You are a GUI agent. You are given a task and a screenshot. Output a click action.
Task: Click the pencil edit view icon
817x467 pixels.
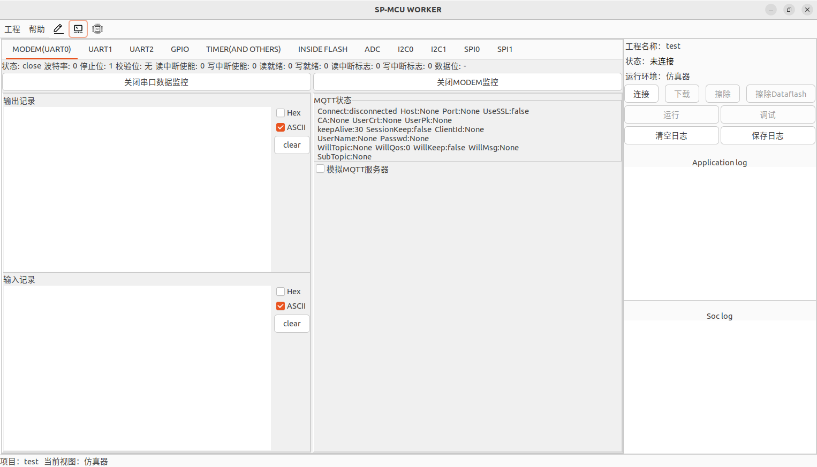click(x=58, y=29)
